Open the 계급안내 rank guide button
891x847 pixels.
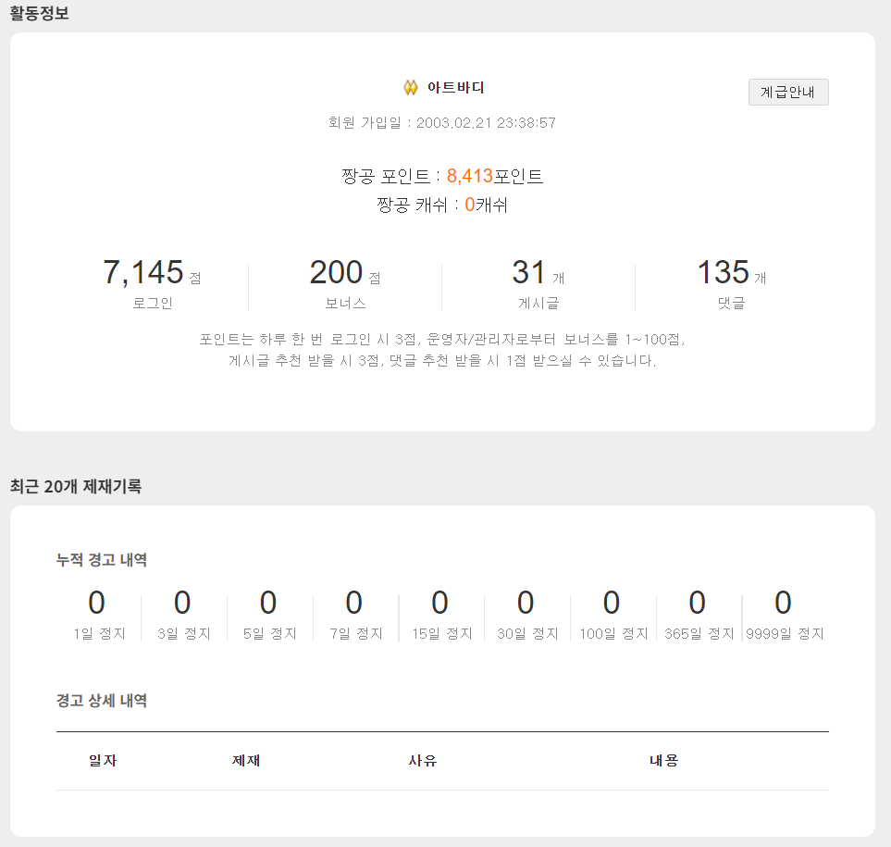coord(787,93)
